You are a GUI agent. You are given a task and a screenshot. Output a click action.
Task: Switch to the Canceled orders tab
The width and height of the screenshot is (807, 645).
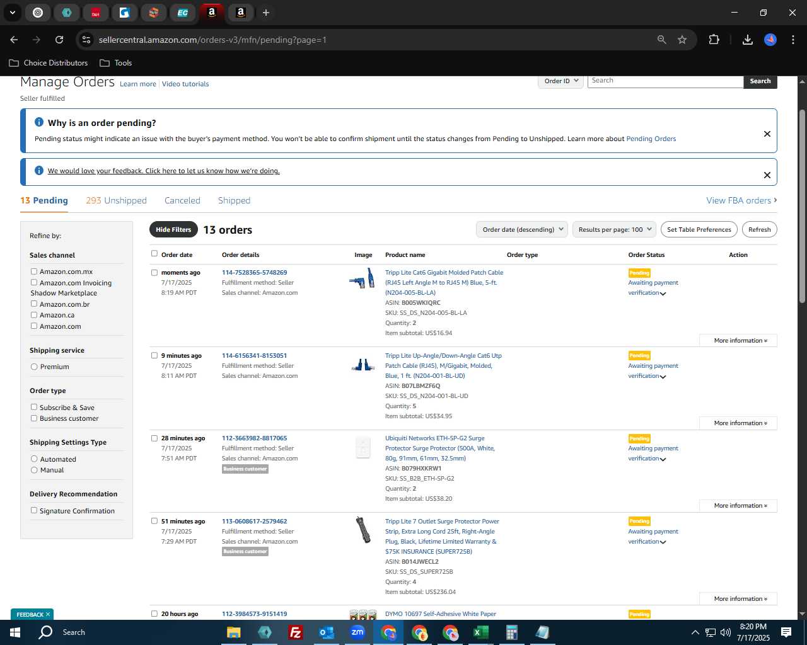coord(182,200)
